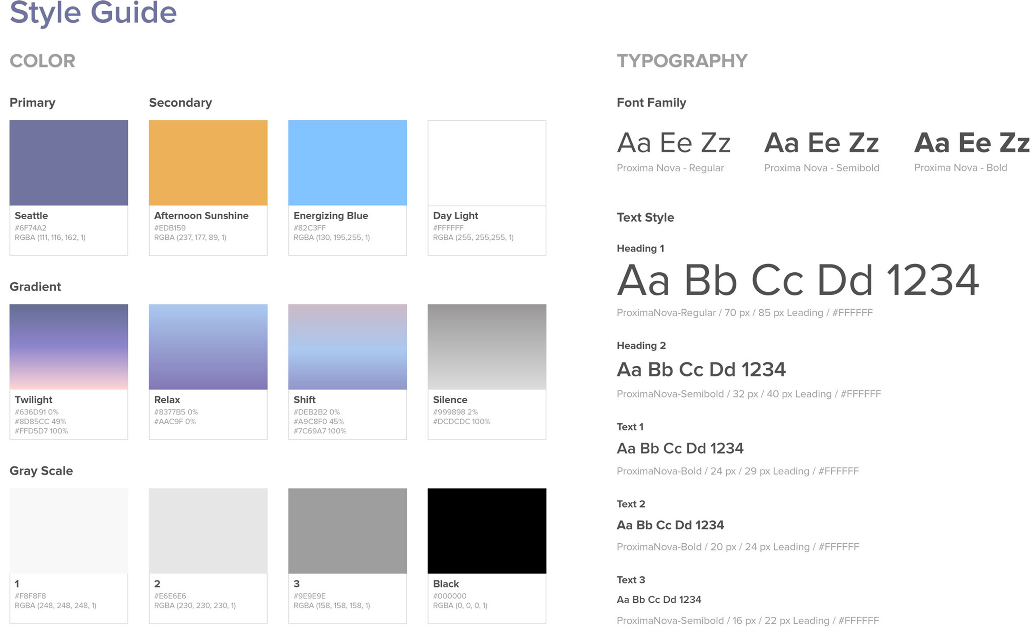Click the TYPOGRAPHY section heading
The image size is (1031, 627).
682,61
